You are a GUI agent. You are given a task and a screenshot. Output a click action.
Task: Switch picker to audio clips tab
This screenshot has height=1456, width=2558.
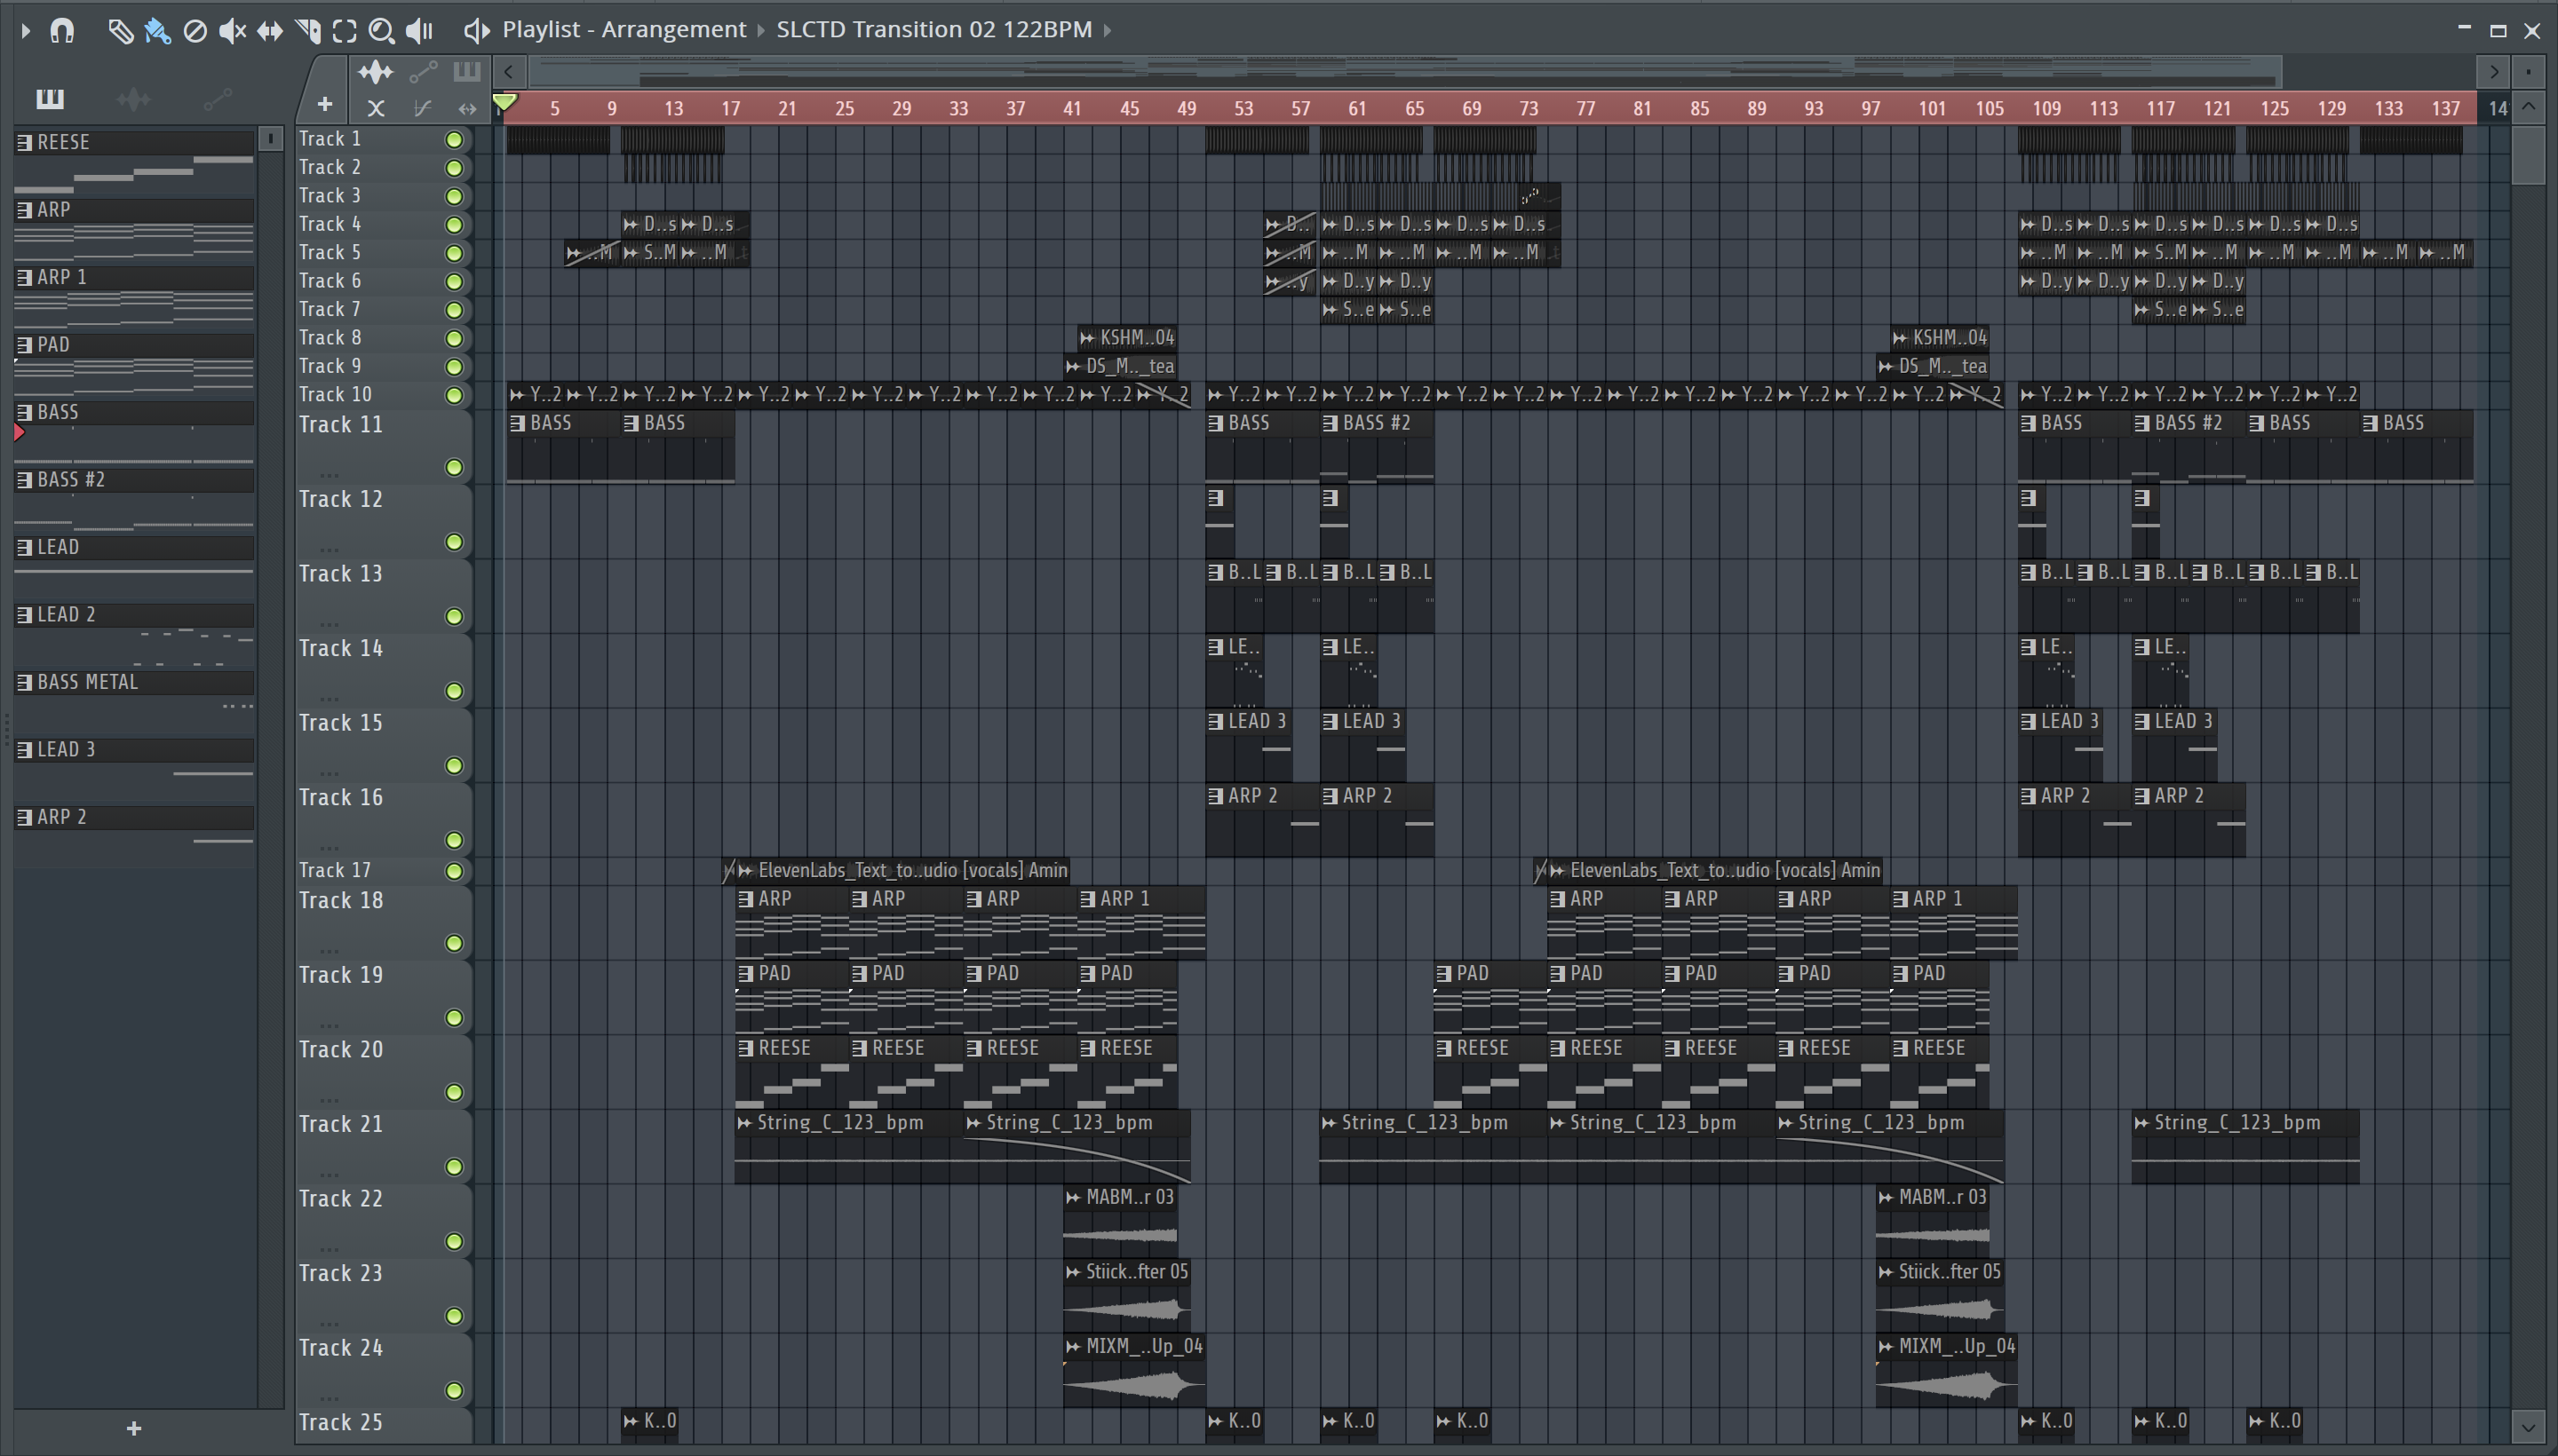133,98
